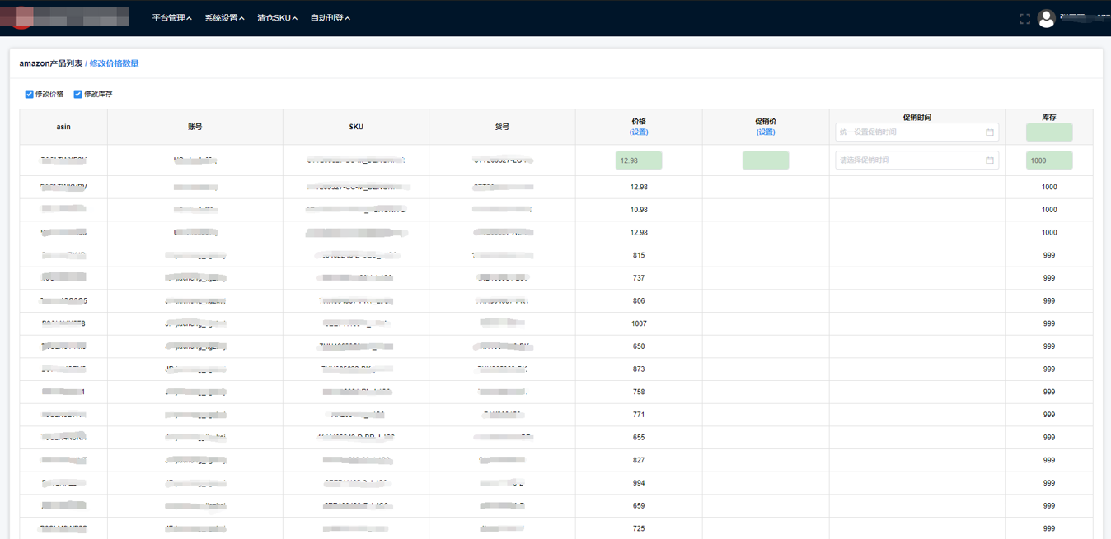This screenshot has height=539, width=1111.
Task: Open 统一设置促销时间 date picker field
Action: 911,132
